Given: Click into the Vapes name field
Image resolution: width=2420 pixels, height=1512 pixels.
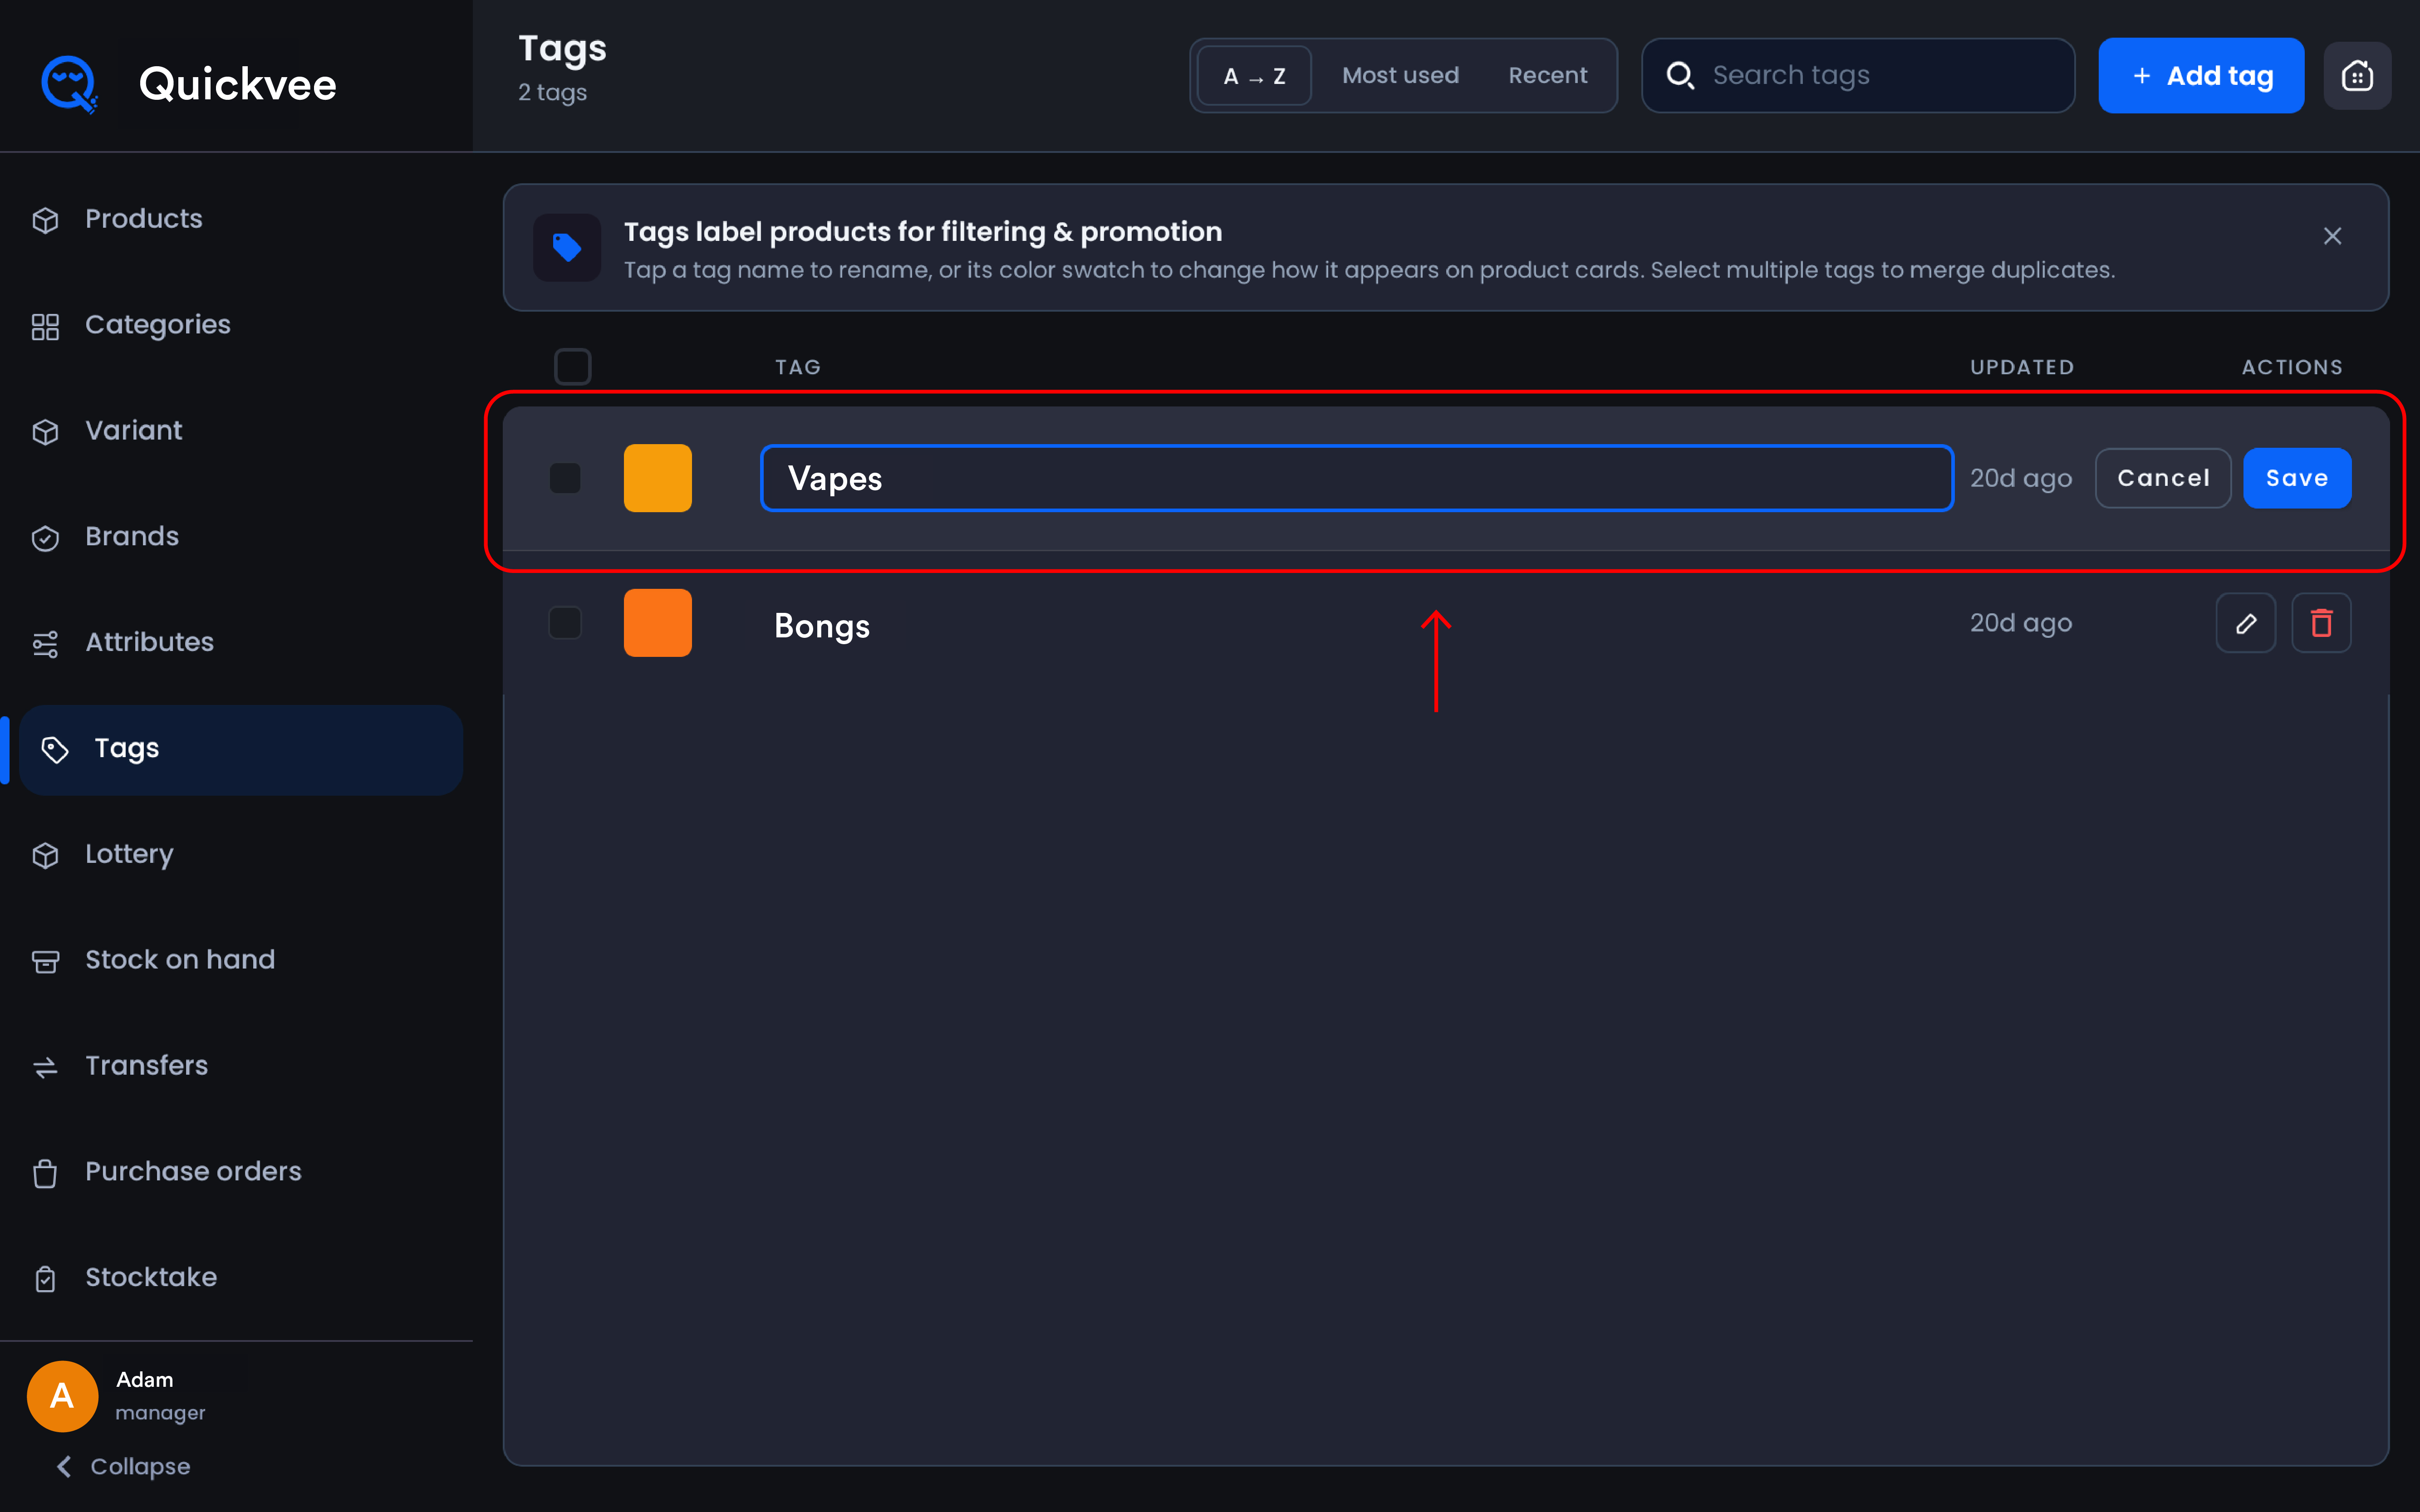Looking at the screenshot, I should point(1356,478).
